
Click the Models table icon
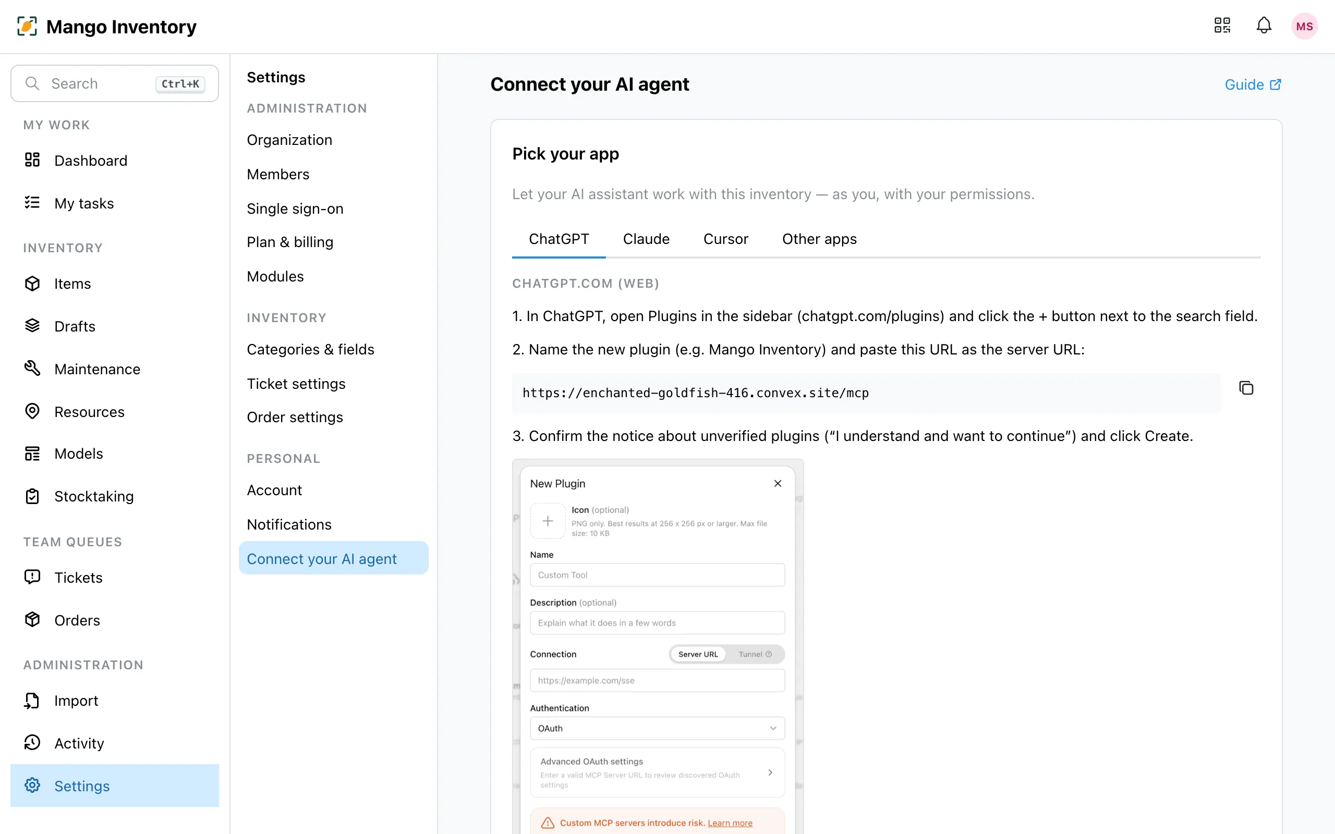(x=32, y=453)
